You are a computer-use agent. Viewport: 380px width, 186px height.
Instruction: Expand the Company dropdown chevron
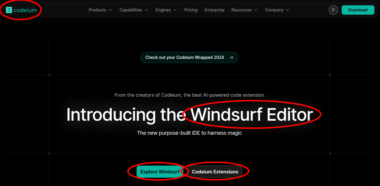[288, 10]
